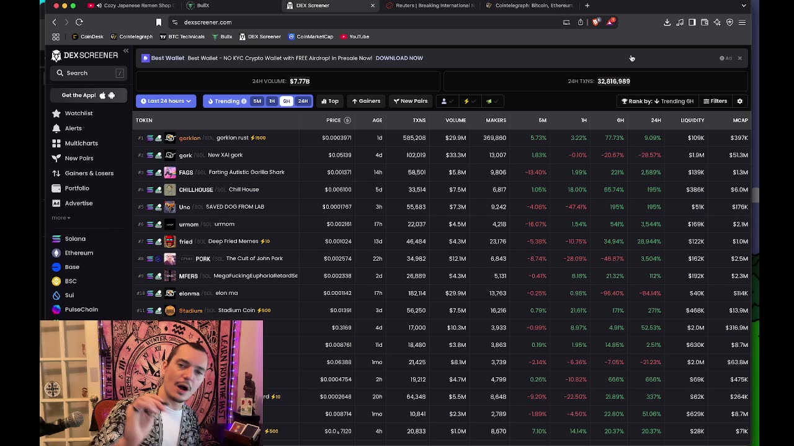Click the dollar icon beside PRICE header
This screenshot has height=446, width=794.
point(347,120)
